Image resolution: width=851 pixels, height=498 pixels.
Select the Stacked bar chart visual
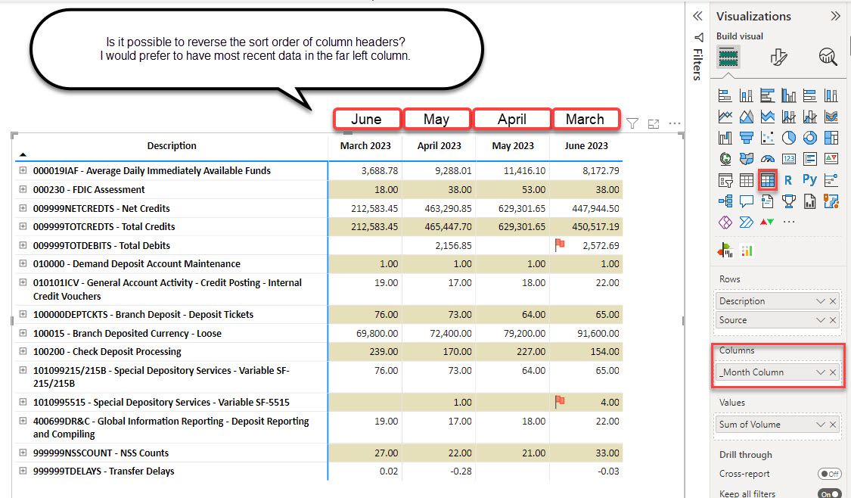725,95
